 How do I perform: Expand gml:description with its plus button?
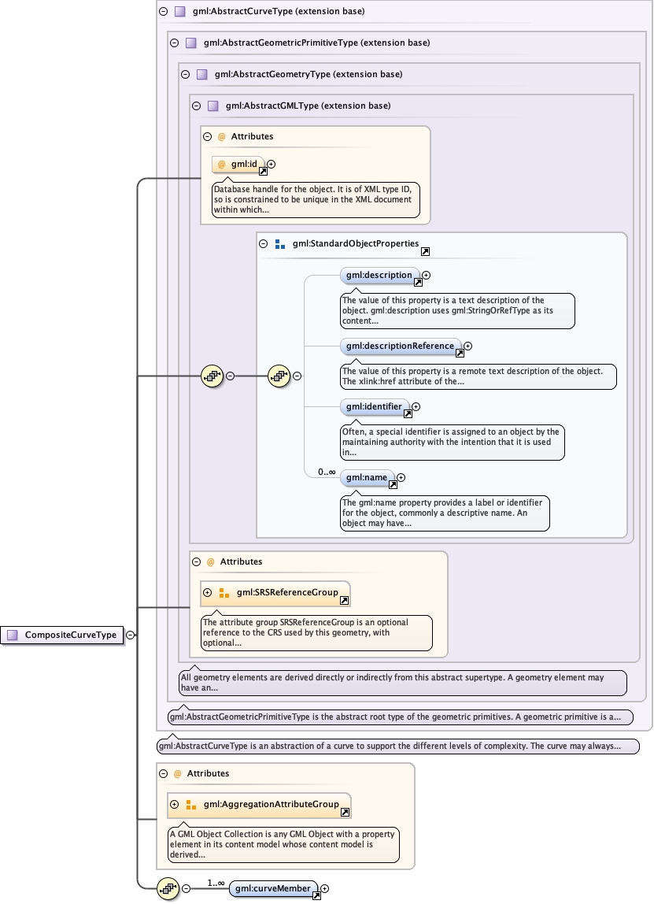(x=427, y=276)
